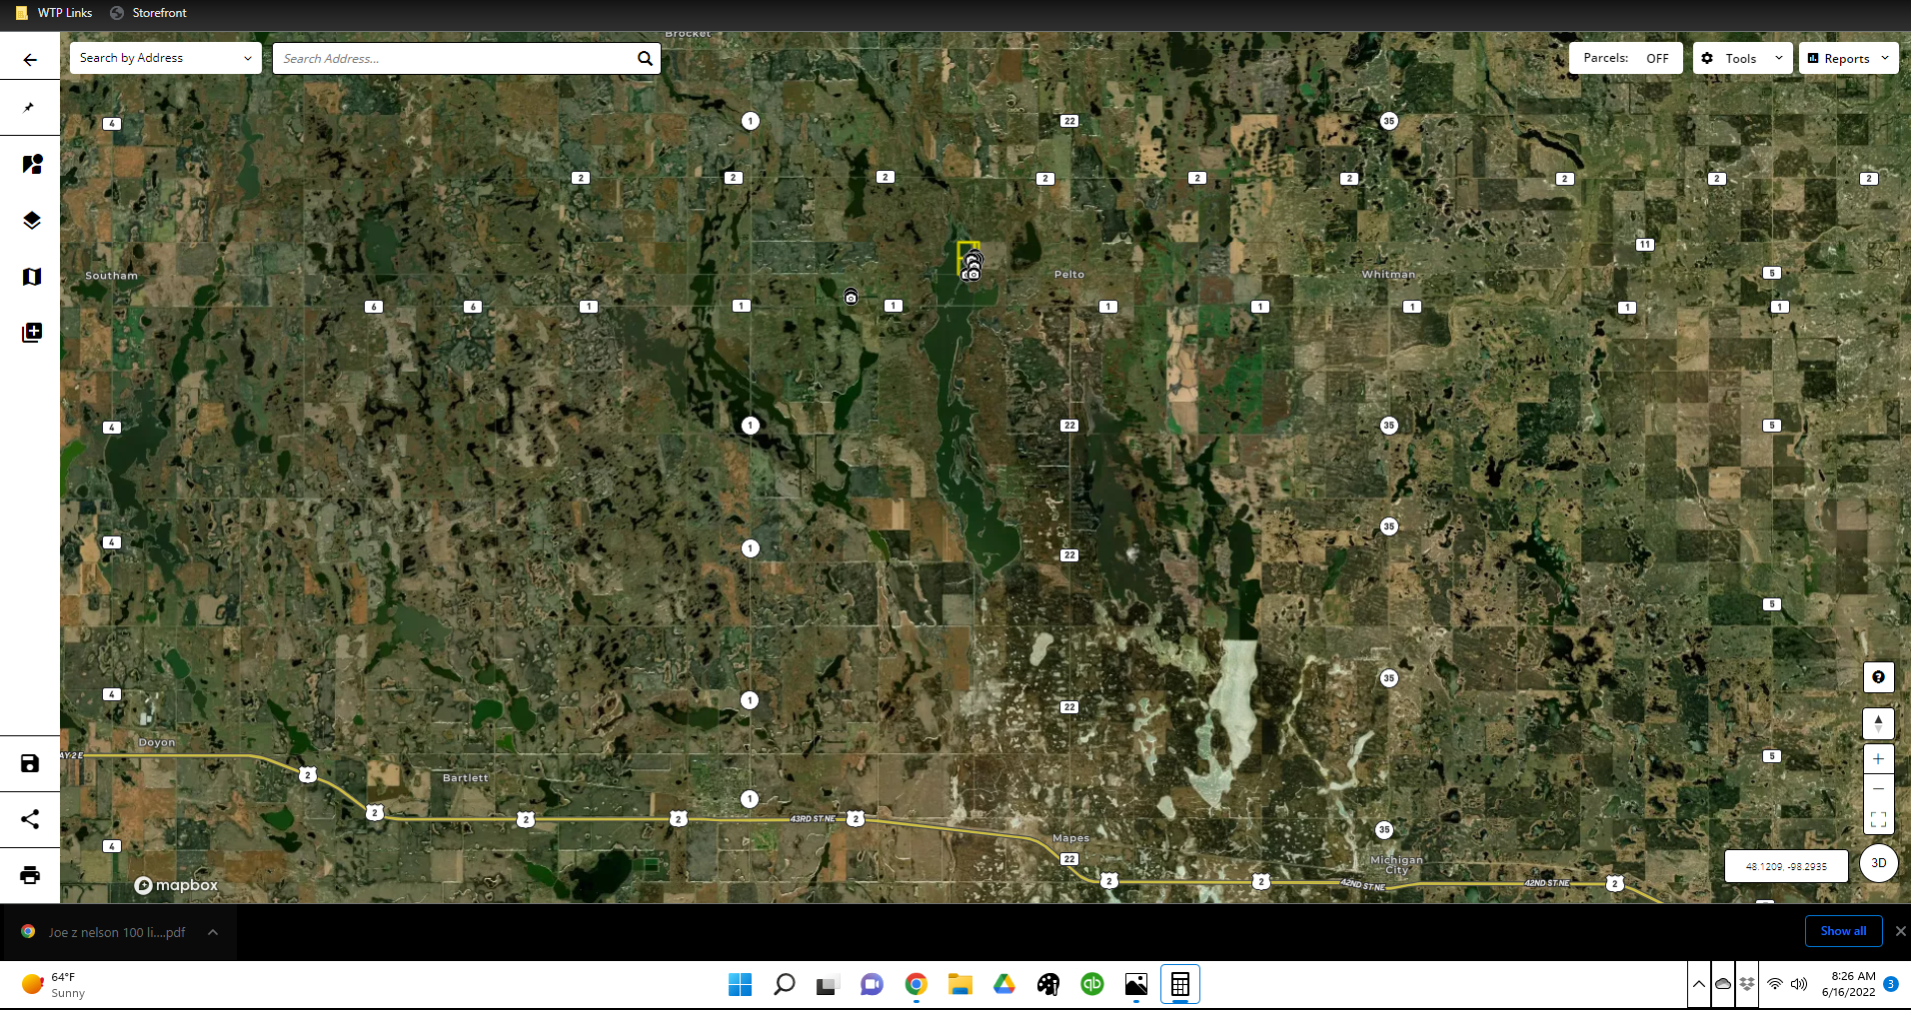Screen dimensions: 1911x1010
Task: Click the Search Address input field
Action: pos(455,58)
